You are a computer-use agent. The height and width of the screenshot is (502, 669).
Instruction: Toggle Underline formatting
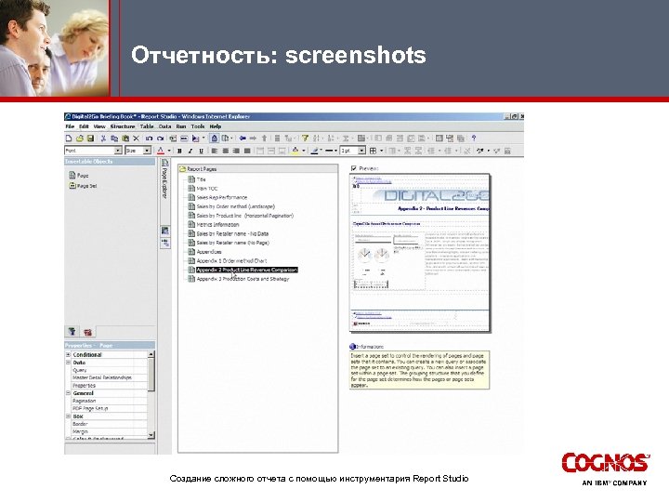pyautogui.click(x=201, y=151)
